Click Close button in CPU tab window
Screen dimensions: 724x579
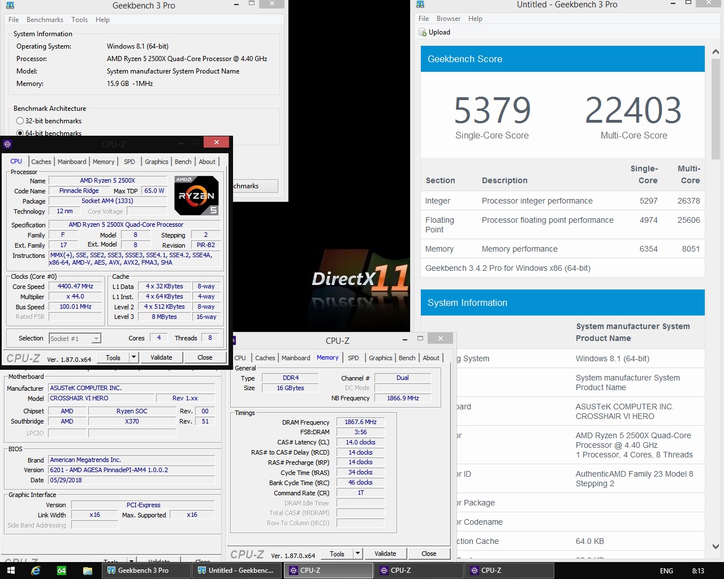pyautogui.click(x=205, y=357)
